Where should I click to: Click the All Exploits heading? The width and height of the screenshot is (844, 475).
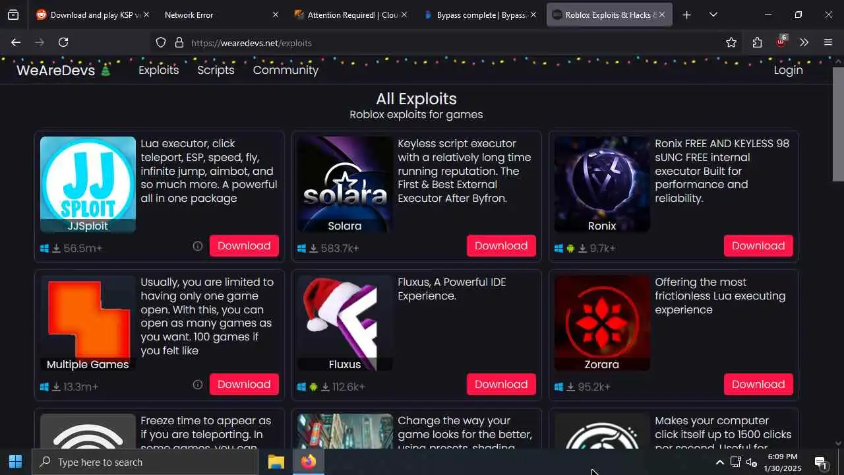(x=416, y=99)
